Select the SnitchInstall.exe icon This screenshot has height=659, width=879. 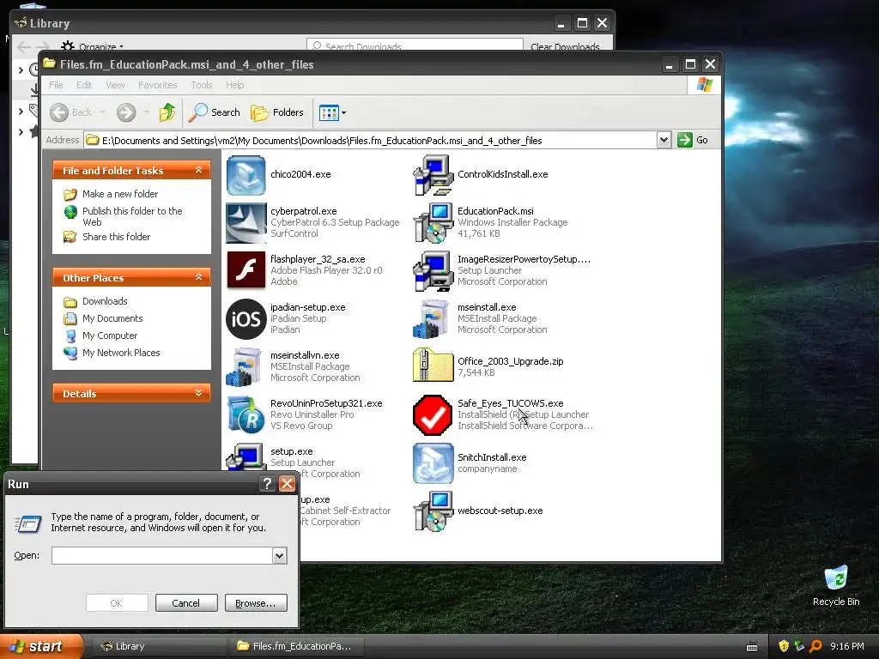click(x=433, y=463)
